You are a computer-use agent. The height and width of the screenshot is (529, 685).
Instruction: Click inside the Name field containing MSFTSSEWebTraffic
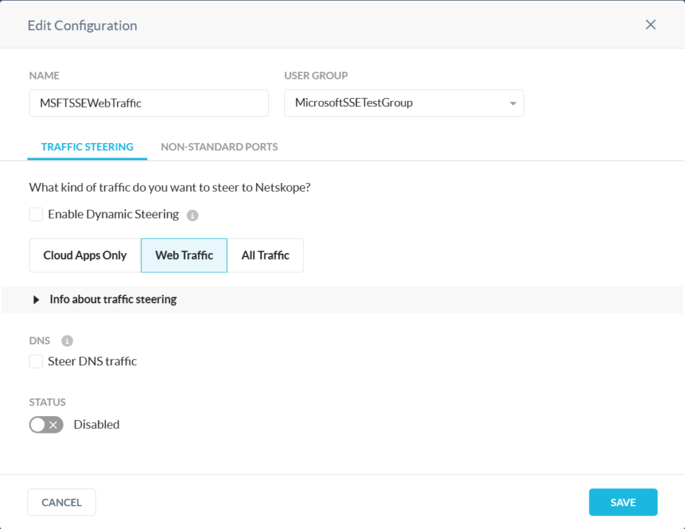coord(149,103)
